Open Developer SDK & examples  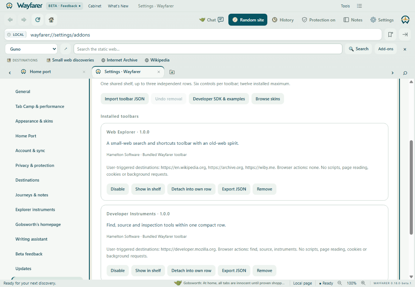[x=219, y=99]
